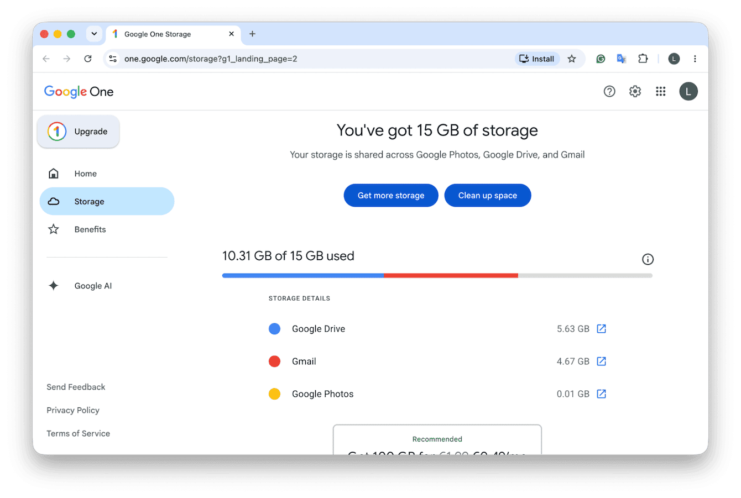
Task: Click the Google AI sparkle icon
Action: point(54,286)
